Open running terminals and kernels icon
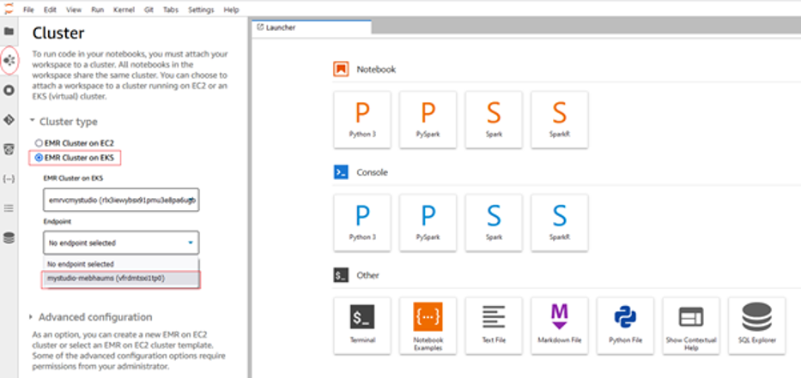Image resolution: width=801 pixels, height=378 pixels. tap(9, 90)
